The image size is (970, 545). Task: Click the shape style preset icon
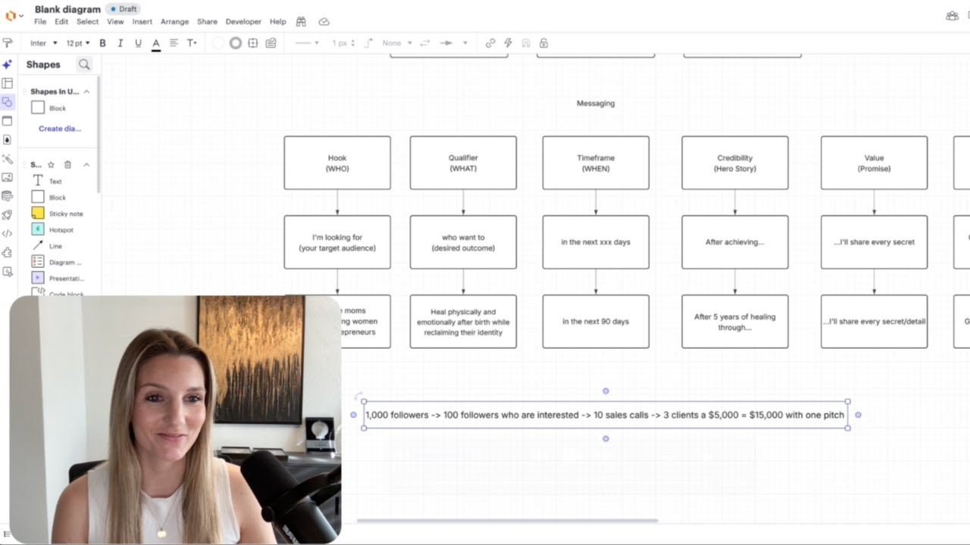tap(271, 43)
